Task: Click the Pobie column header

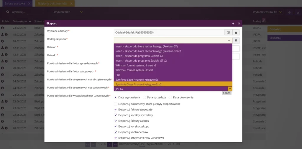Action: pos(5,21)
